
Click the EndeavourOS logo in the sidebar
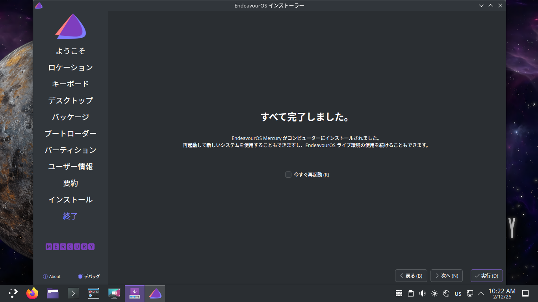point(71,26)
